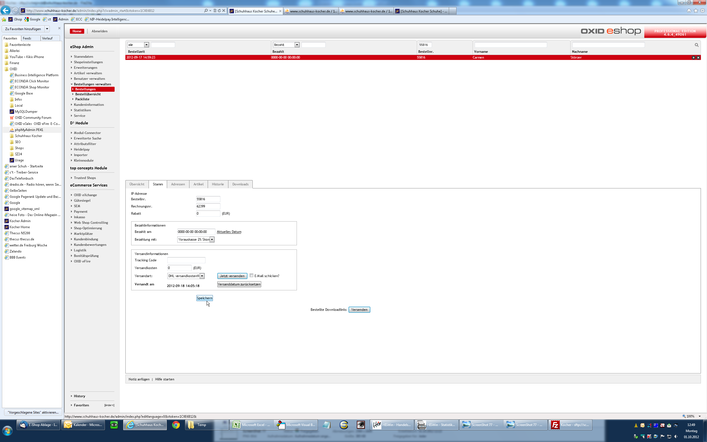707x442 pixels.
Task: Click the browser back arrow button
Action: 6,10
